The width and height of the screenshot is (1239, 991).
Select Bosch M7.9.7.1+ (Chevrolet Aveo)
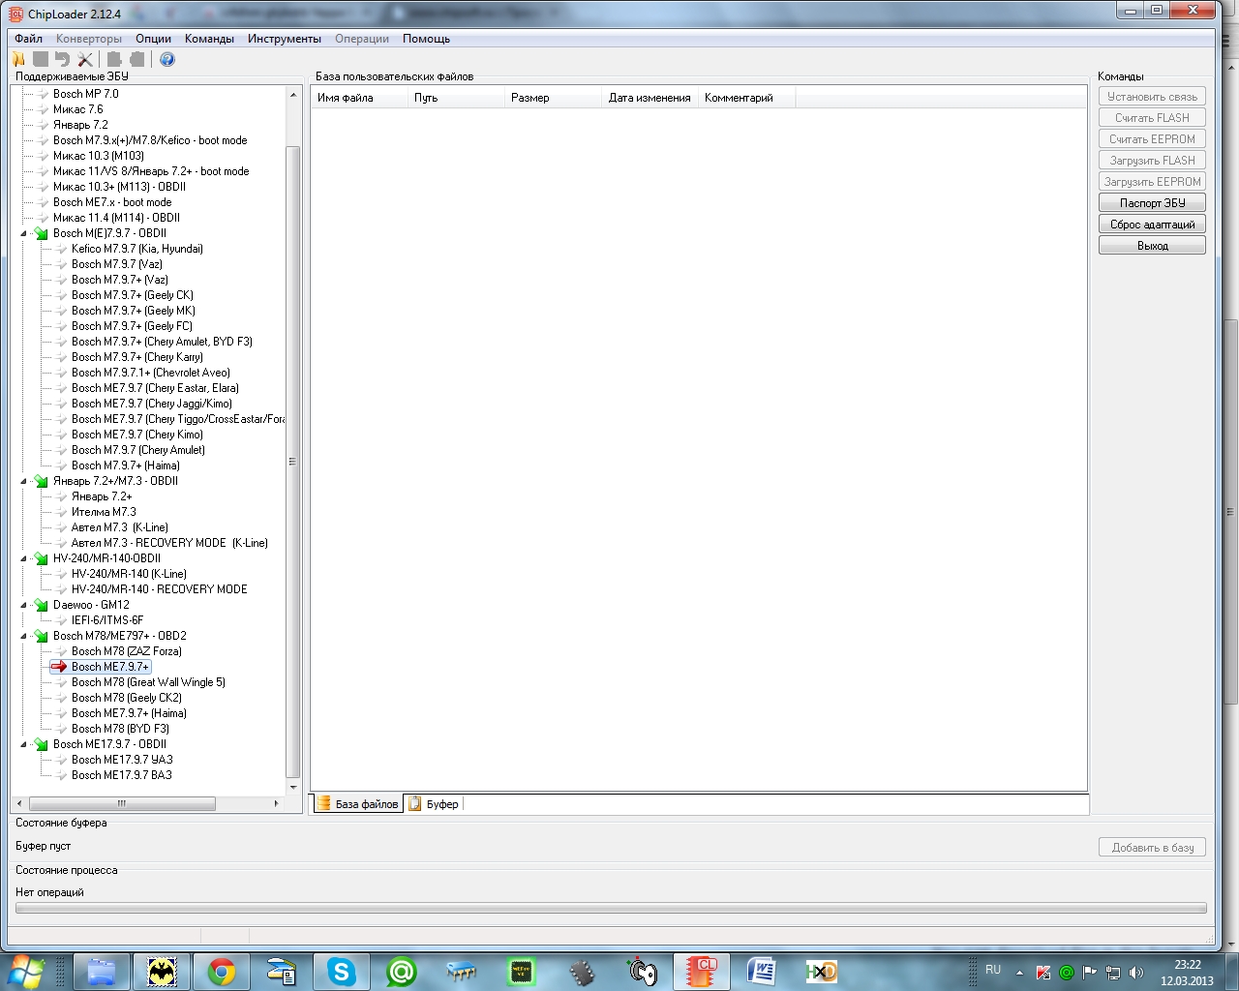[x=151, y=373]
